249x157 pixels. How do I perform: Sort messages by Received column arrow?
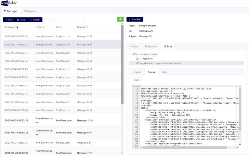pos(17,27)
